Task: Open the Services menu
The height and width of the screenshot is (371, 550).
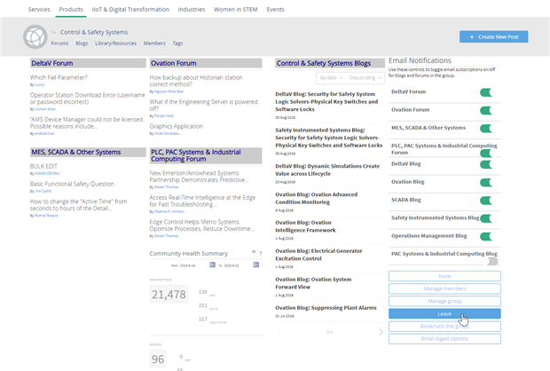Action: [x=39, y=10]
